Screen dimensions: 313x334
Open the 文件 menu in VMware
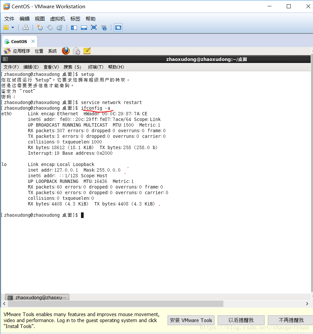click(9, 19)
